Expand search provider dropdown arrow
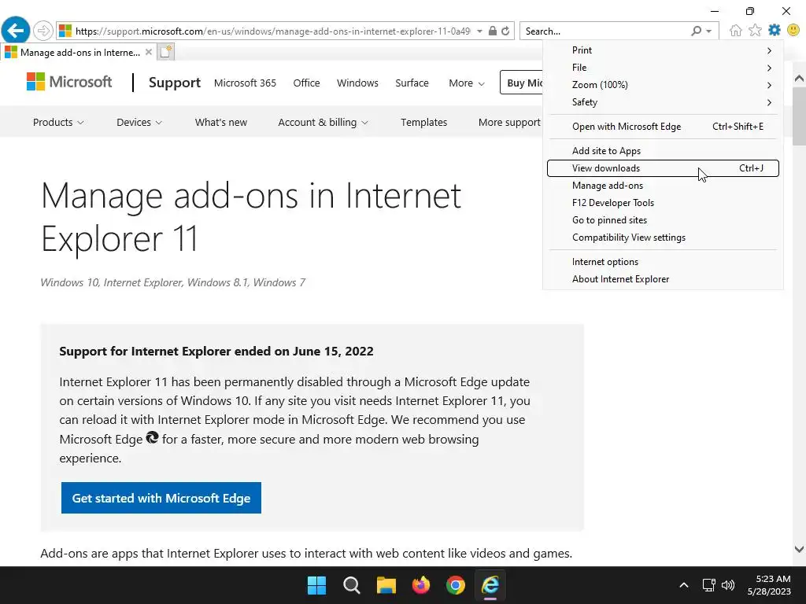This screenshot has width=806, height=604. 709,31
